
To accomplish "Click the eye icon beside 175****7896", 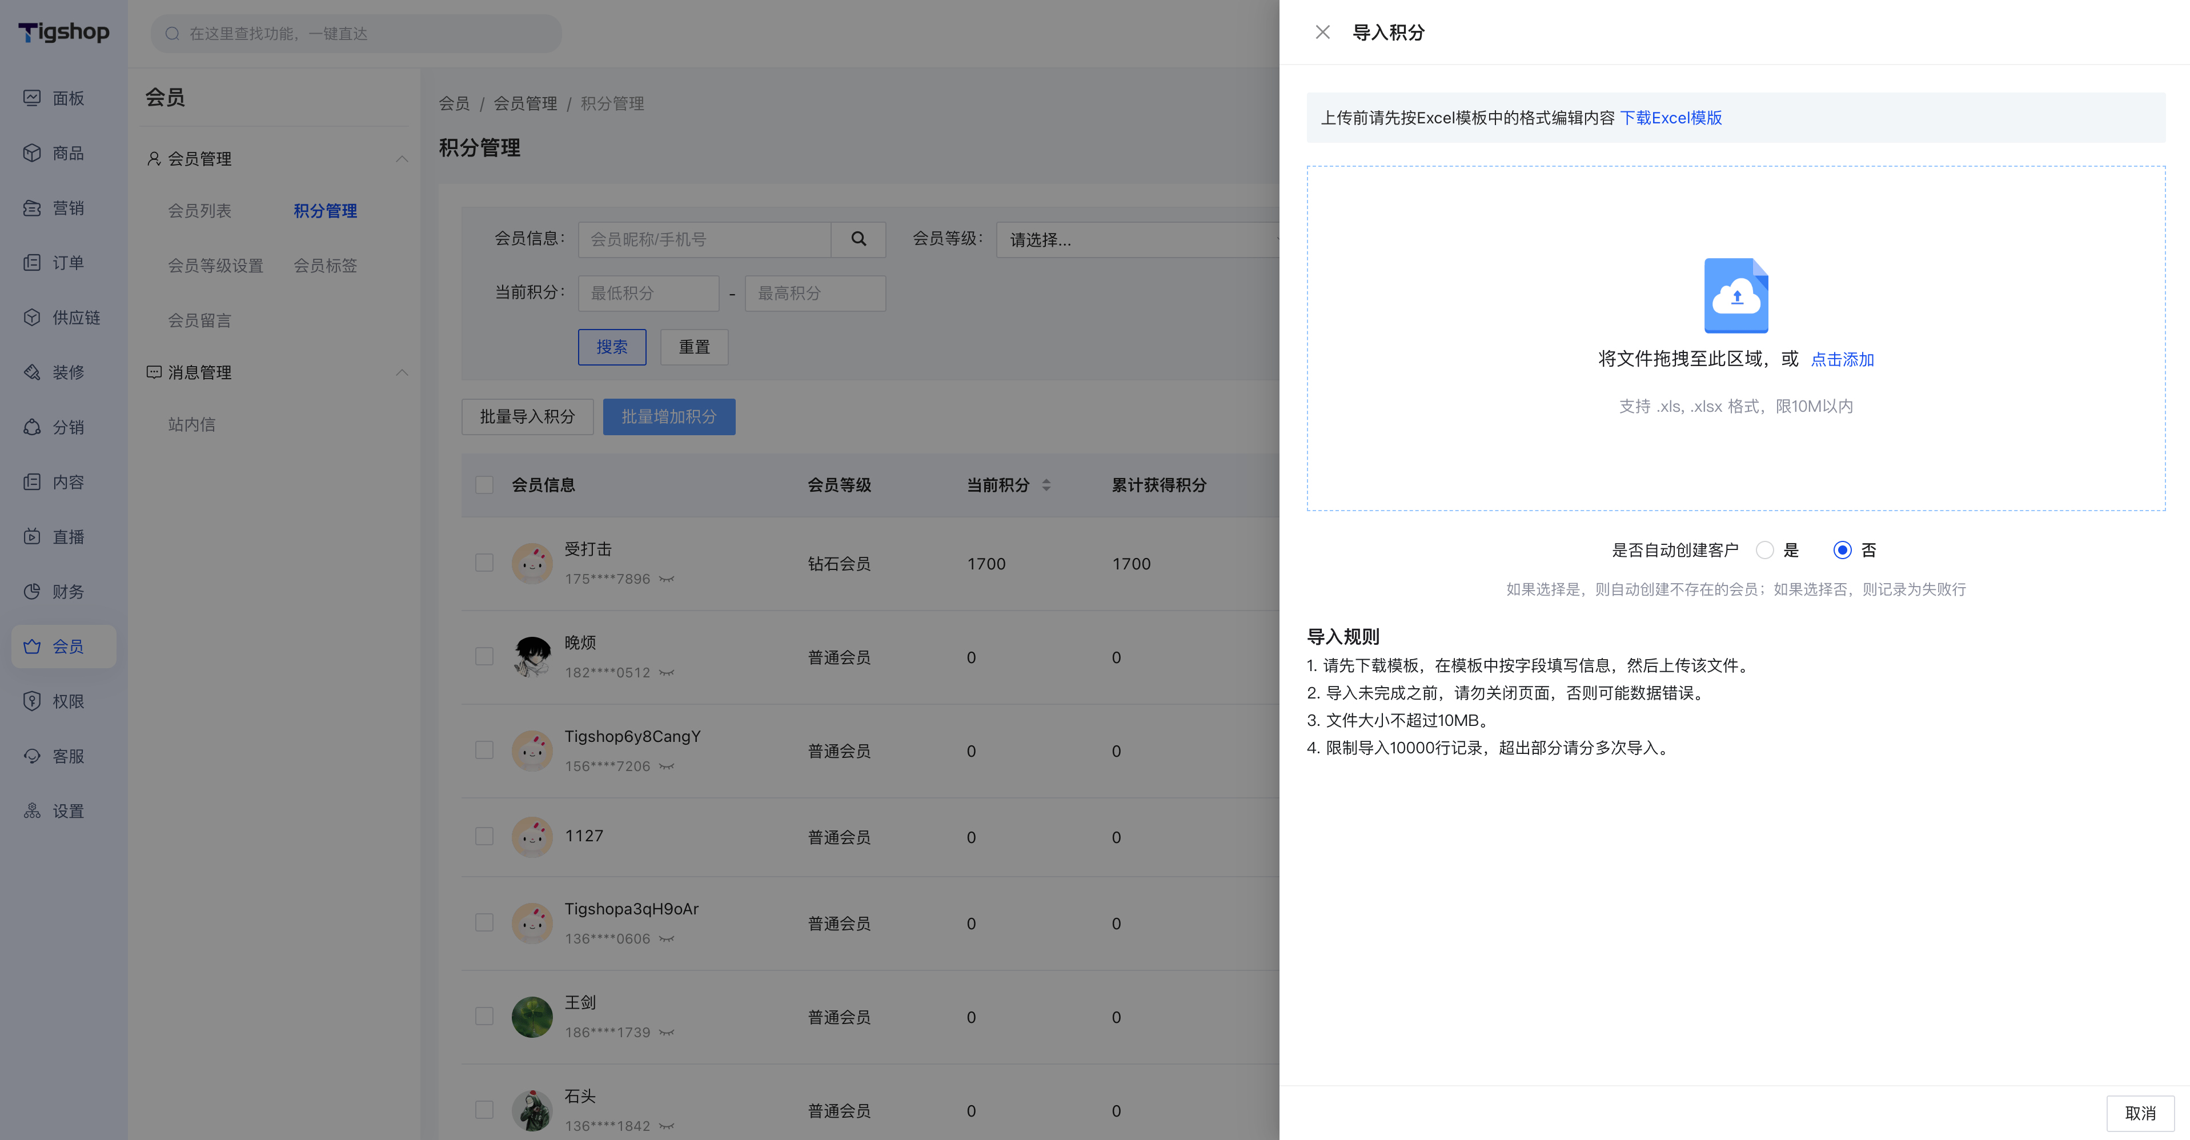I will tap(667, 580).
